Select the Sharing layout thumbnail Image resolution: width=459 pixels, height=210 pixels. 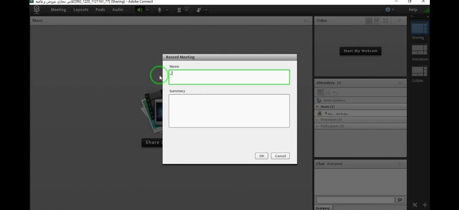point(420,28)
